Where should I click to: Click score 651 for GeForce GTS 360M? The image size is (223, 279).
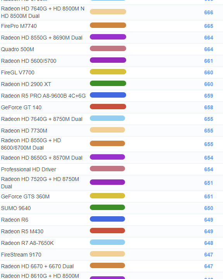click(x=209, y=196)
